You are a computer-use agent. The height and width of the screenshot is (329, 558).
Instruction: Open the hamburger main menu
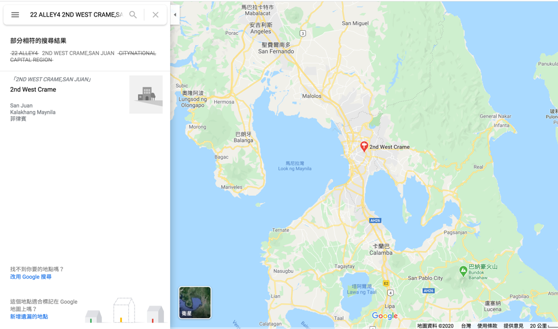click(15, 14)
